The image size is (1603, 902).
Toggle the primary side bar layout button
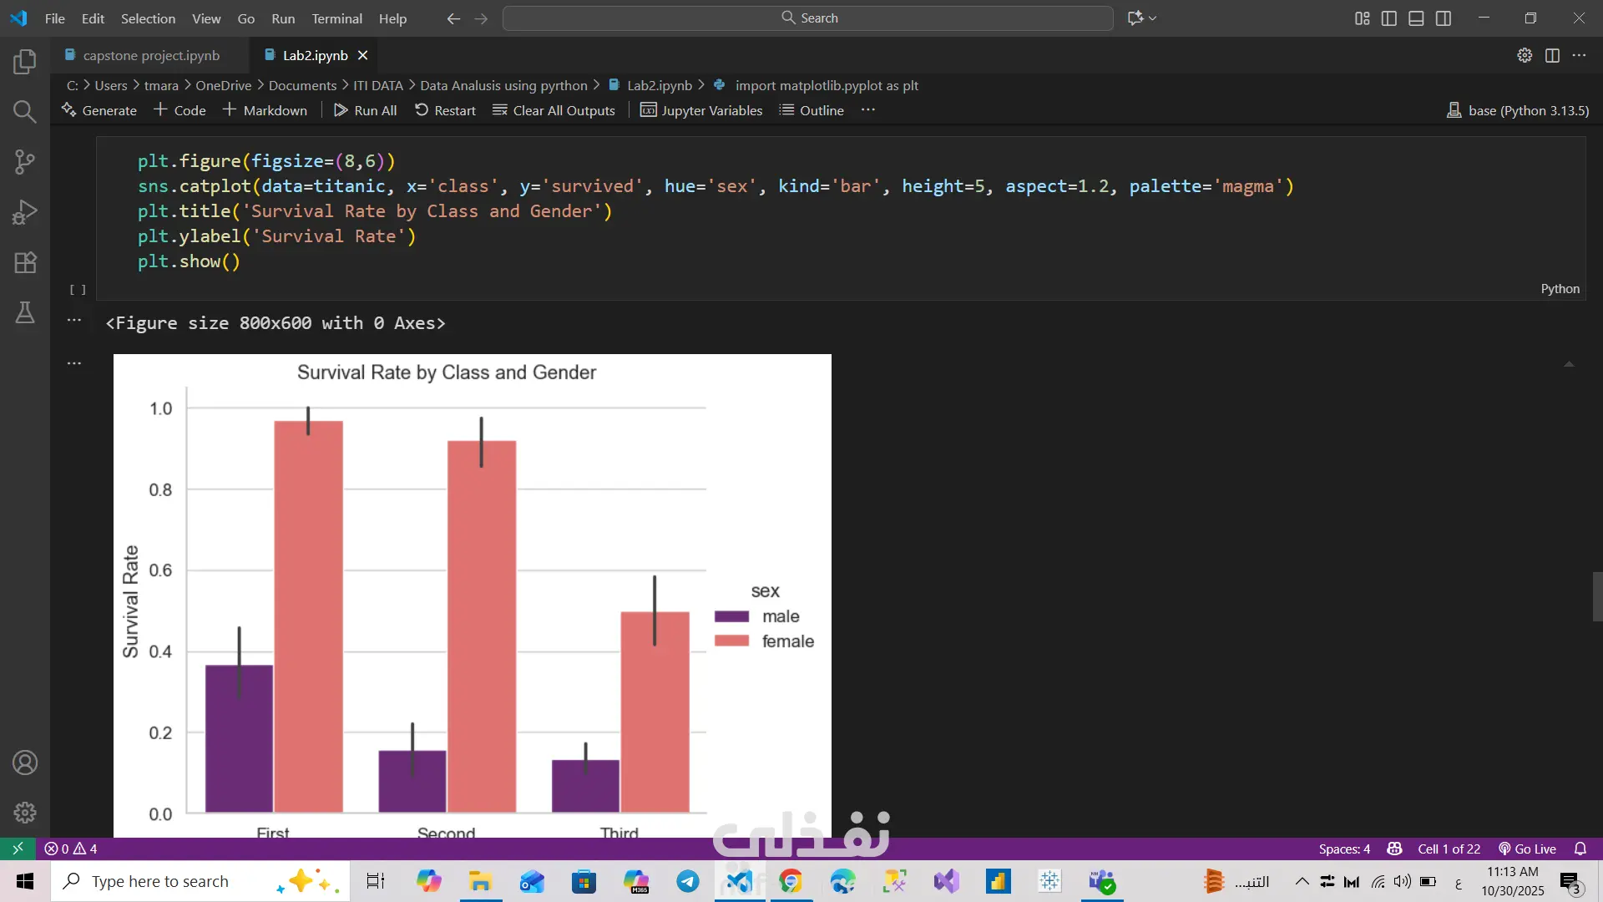[1389, 18]
